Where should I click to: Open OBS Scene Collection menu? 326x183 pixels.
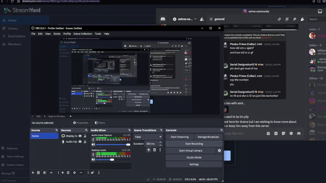tap(83, 34)
